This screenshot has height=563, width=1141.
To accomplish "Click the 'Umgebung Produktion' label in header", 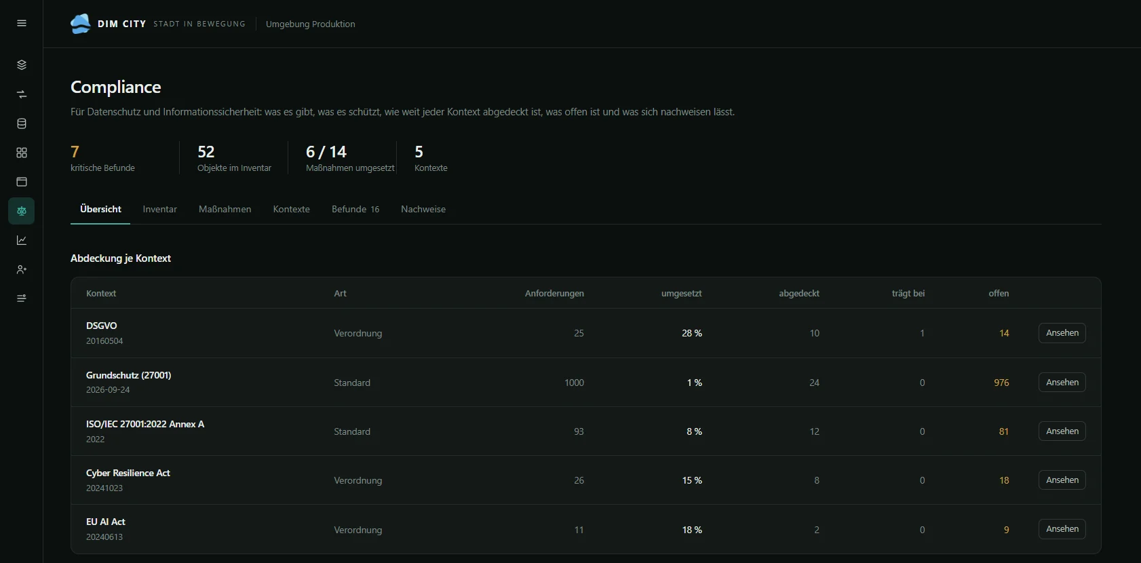I will [x=311, y=24].
